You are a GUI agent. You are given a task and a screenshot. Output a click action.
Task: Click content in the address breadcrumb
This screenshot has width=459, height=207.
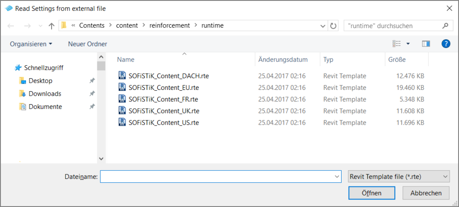coord(127,25)
